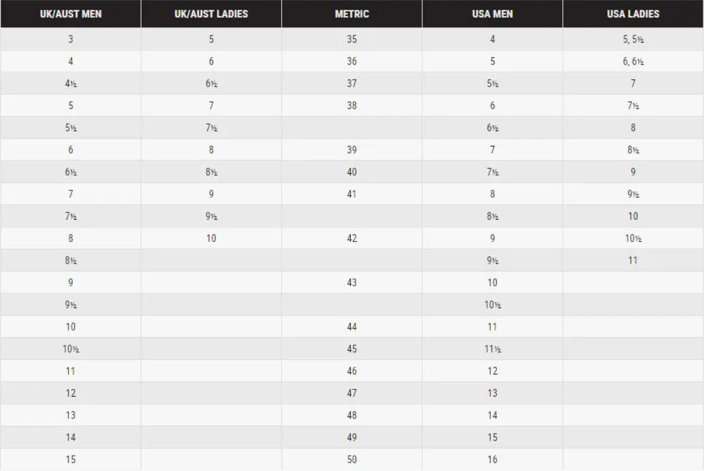Click USA Men size 4 cell
This screenshot has width=704, height=471.
pyautogui.click(x=492, y=40)
